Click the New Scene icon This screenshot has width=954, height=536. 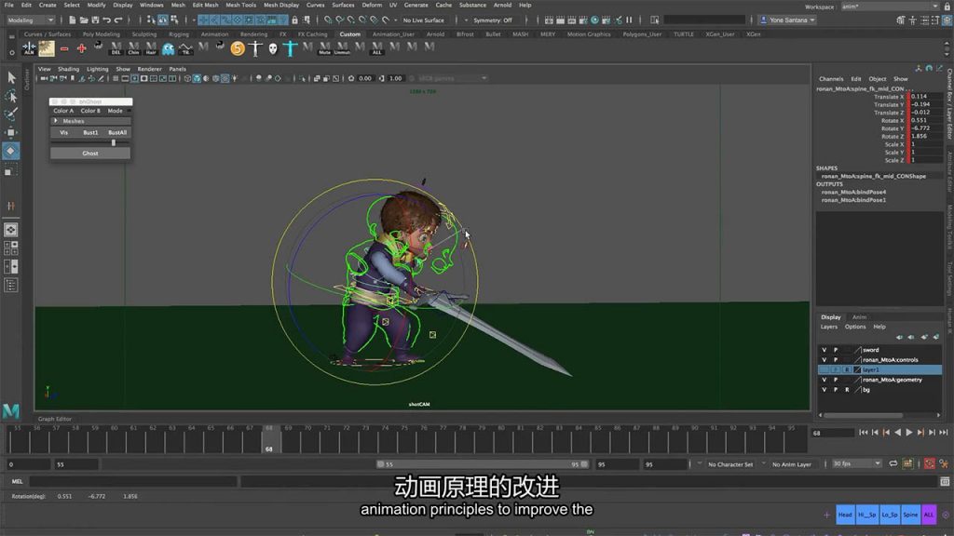[x=72, y=20]
